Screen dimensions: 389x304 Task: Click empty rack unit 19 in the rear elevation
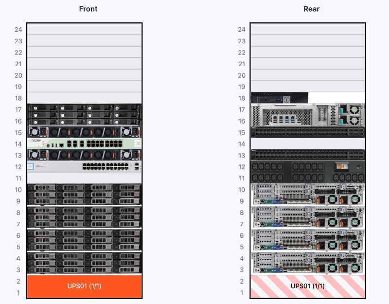tap(307, 87)
